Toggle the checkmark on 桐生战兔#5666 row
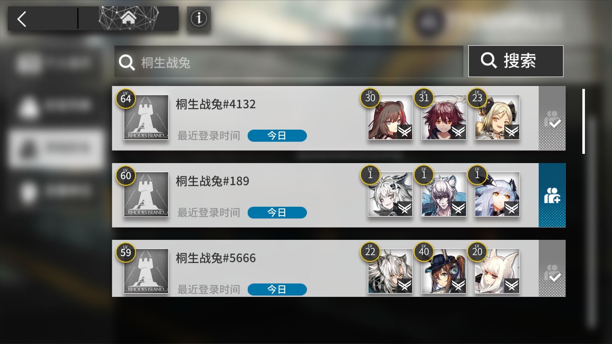 point(552,269)
